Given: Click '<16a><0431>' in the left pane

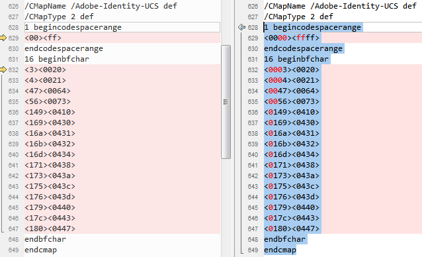Looking at the screenshot, I should [x=50, y=133].
